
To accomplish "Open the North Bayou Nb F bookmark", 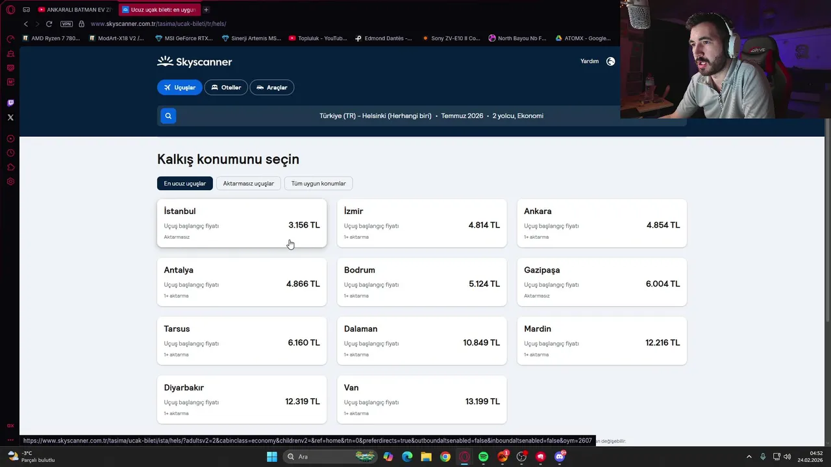I will [x=517, y=38].
